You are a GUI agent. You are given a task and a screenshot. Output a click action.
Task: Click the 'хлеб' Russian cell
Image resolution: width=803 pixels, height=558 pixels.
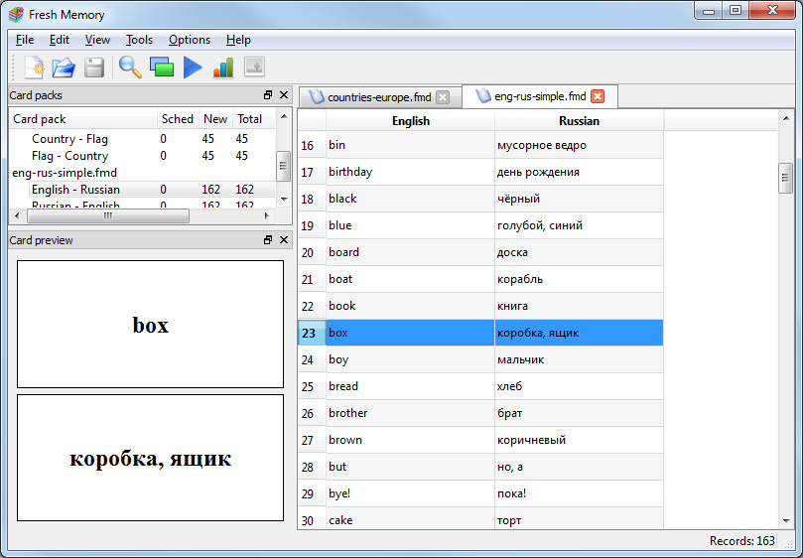coord(579,386)
